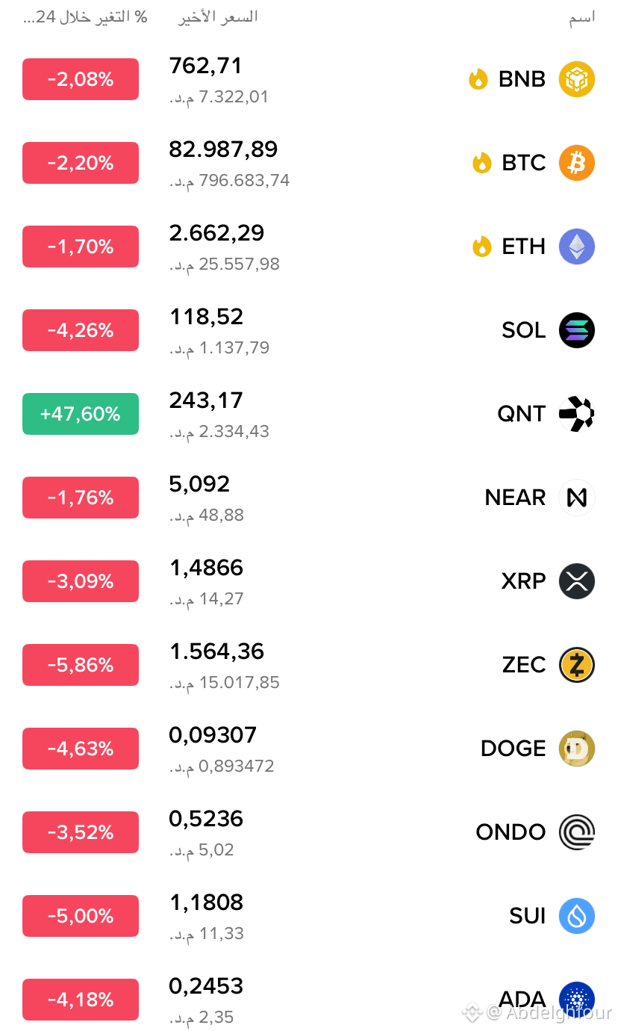Sort by the last price column header
Image resolution: width=618 pixels, height=1031 pixels.
(x=218, y=17)
